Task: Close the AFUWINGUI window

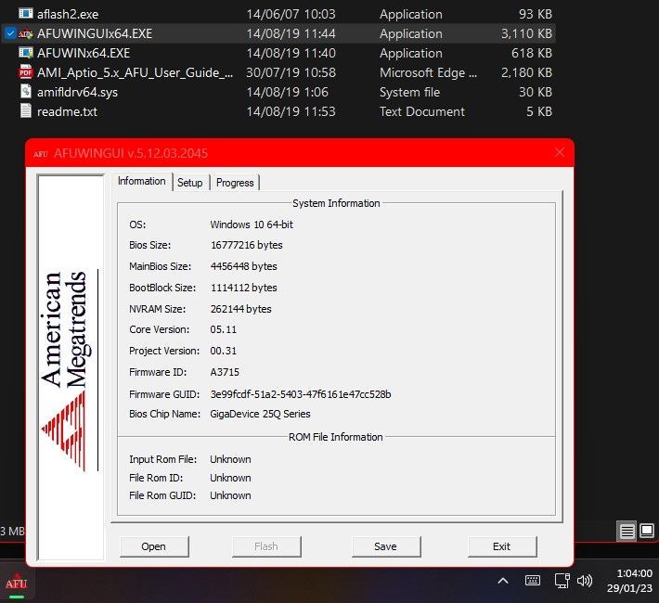Action: 560,152
